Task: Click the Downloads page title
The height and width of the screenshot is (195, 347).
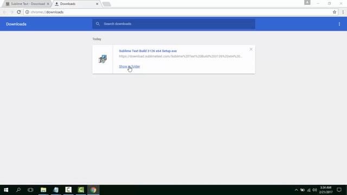Action: click(16, 24)
